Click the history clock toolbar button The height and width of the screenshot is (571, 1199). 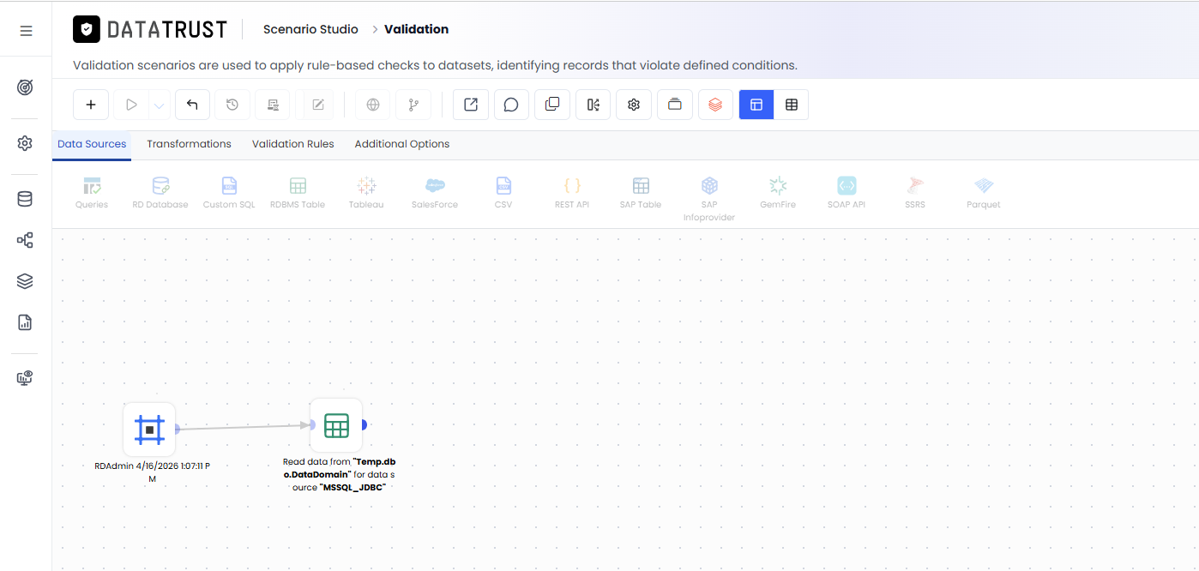(232, 105)
